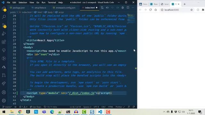The width and height of the screenshot is (205, 115).
Task: Open the Azure icon in activity bar
Action: 4,67
